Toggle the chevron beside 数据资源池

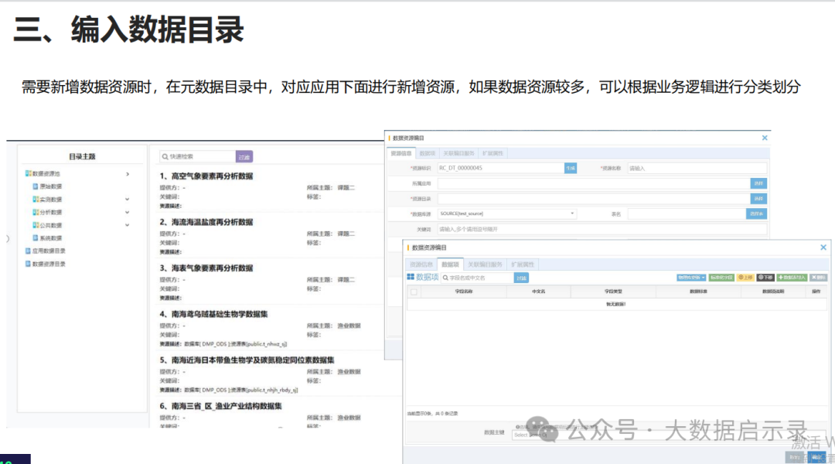tap(128, 174)
